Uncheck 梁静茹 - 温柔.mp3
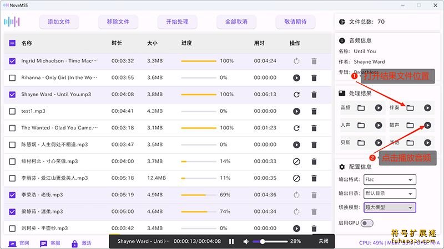Viewport: 444px width, 249px height. click(12, 212)
